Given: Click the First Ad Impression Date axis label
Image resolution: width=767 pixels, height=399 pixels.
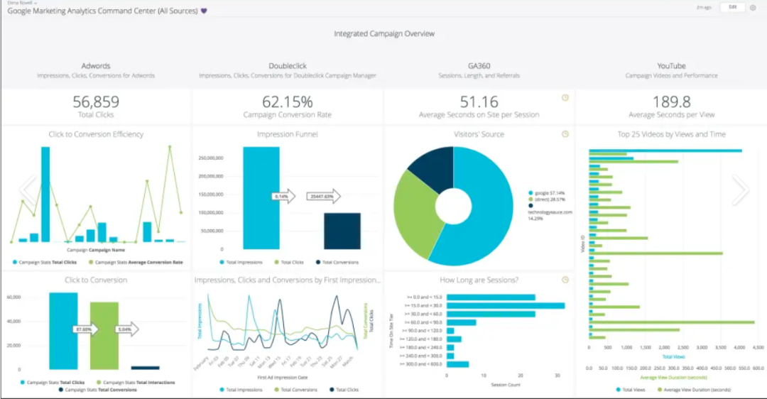Looking at the screenshot, I should (283, 378).
